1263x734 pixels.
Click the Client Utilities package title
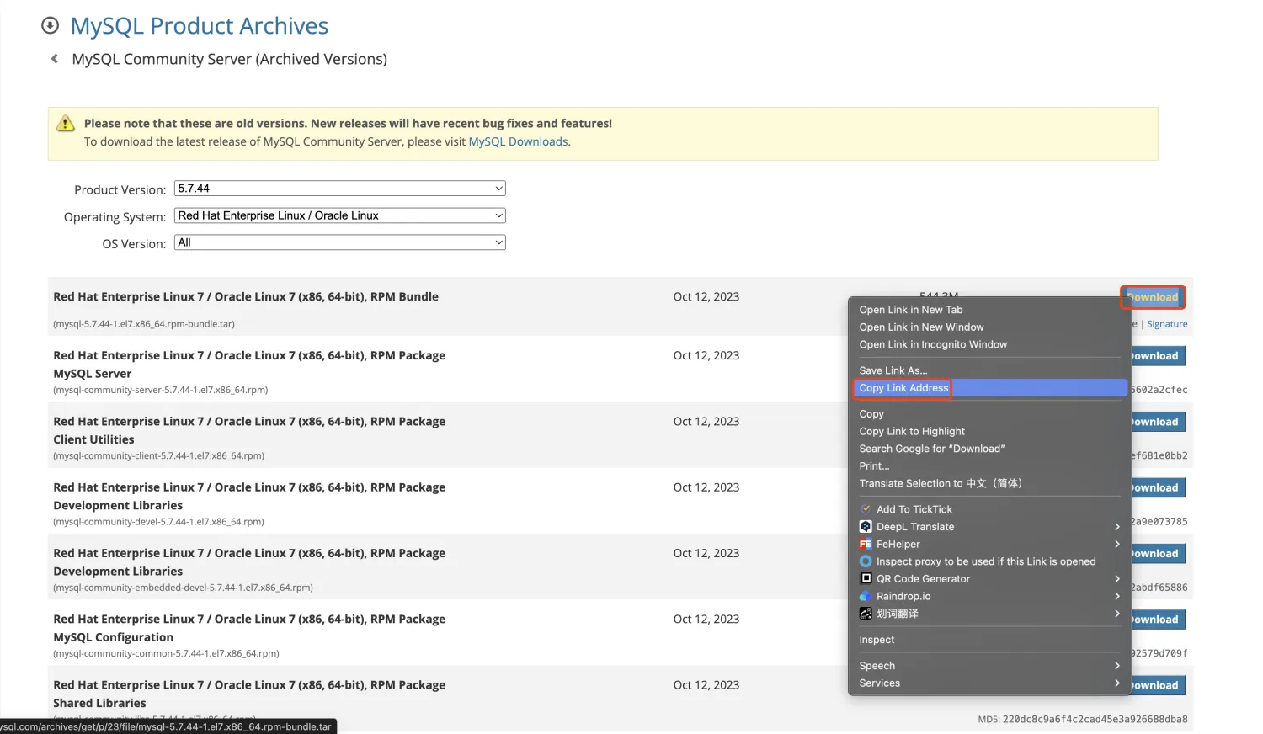(249, 430)
